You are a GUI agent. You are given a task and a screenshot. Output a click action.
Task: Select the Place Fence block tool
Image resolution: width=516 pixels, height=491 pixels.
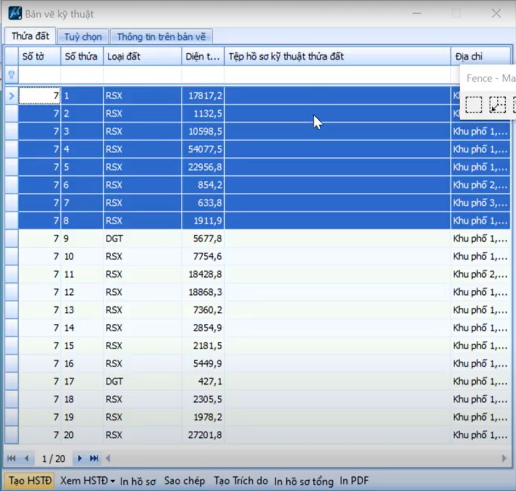pos(473,105)
